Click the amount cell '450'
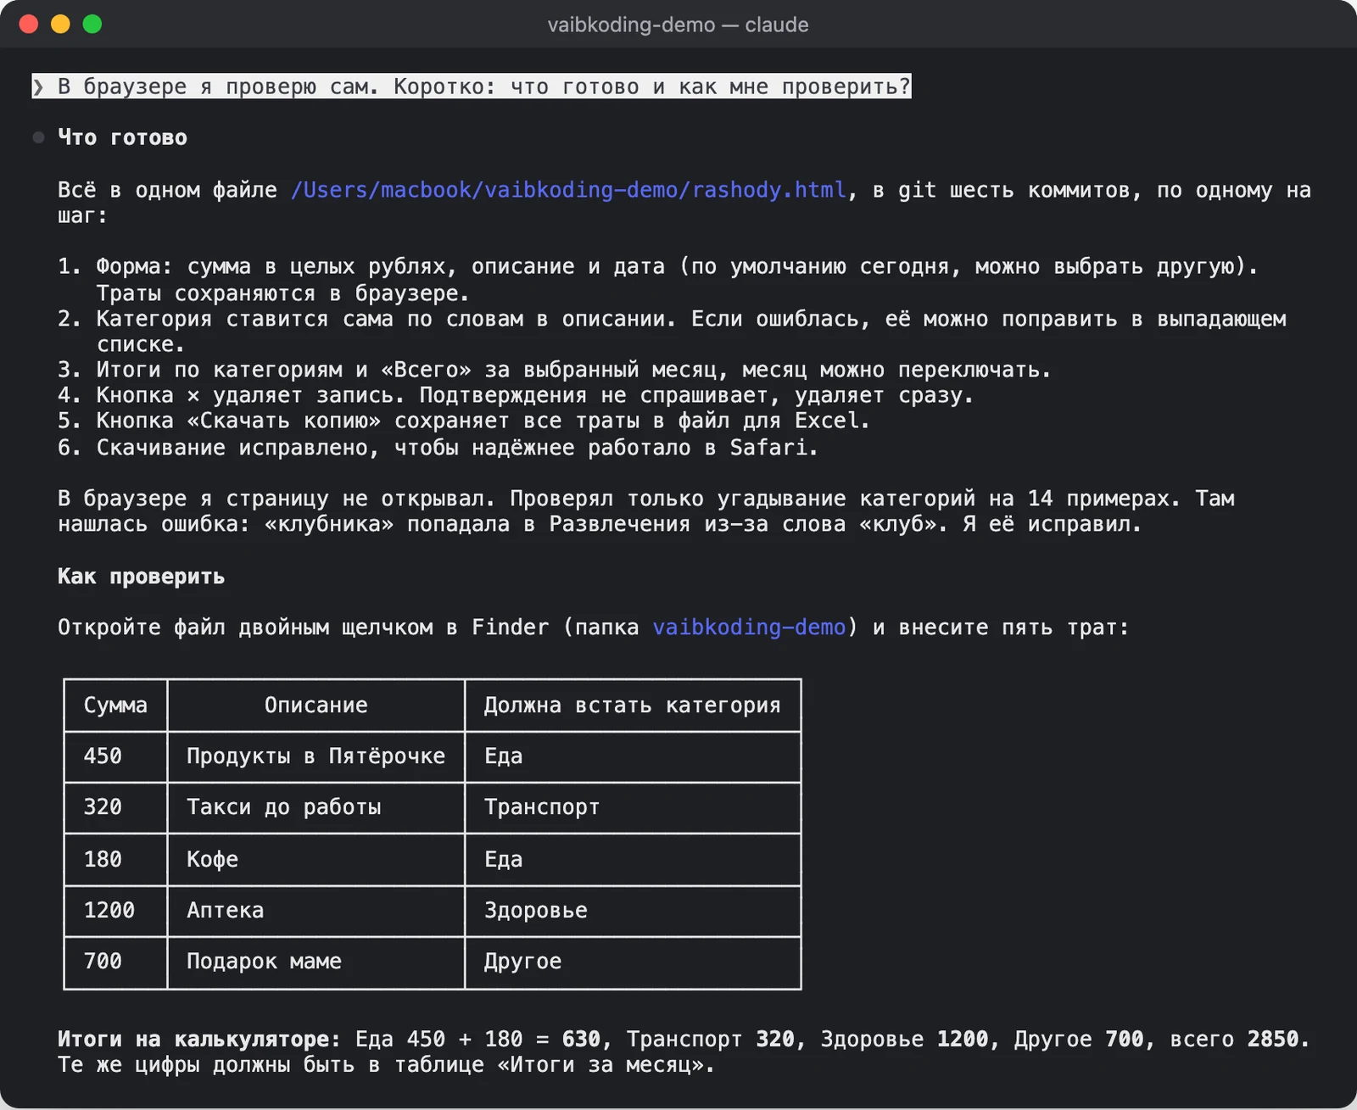Viewport: 1357px width, 1110px height. pos(103,756)
